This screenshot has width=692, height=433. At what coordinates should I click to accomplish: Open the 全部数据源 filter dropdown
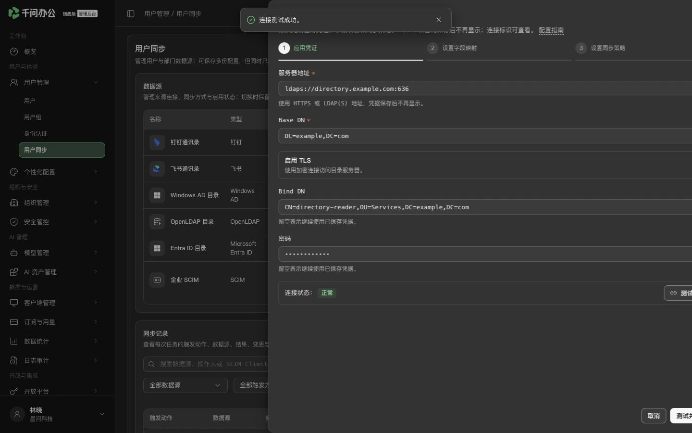click(x=185, y=385)
